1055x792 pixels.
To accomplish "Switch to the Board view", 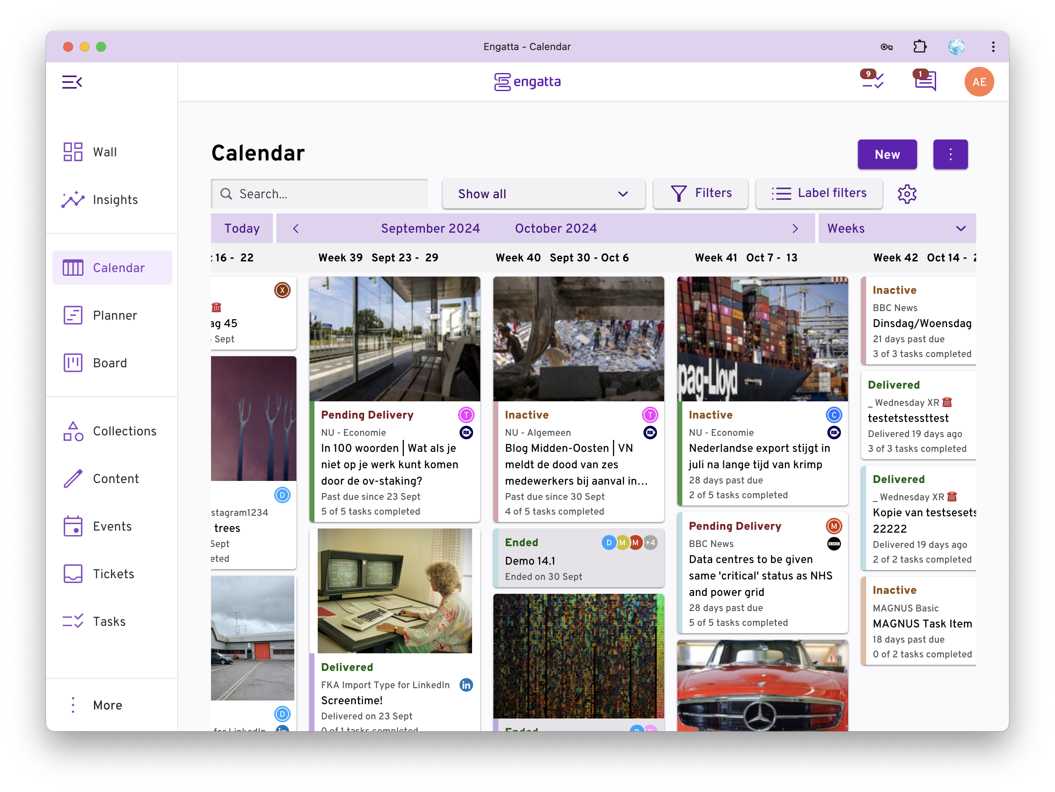I will [x=109, y=362].
